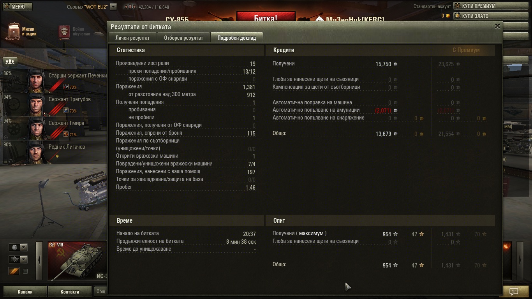This screenshot has width=532, height=299.
Task: Click the Бойно обучение red book icon
Action: [64, 32]
